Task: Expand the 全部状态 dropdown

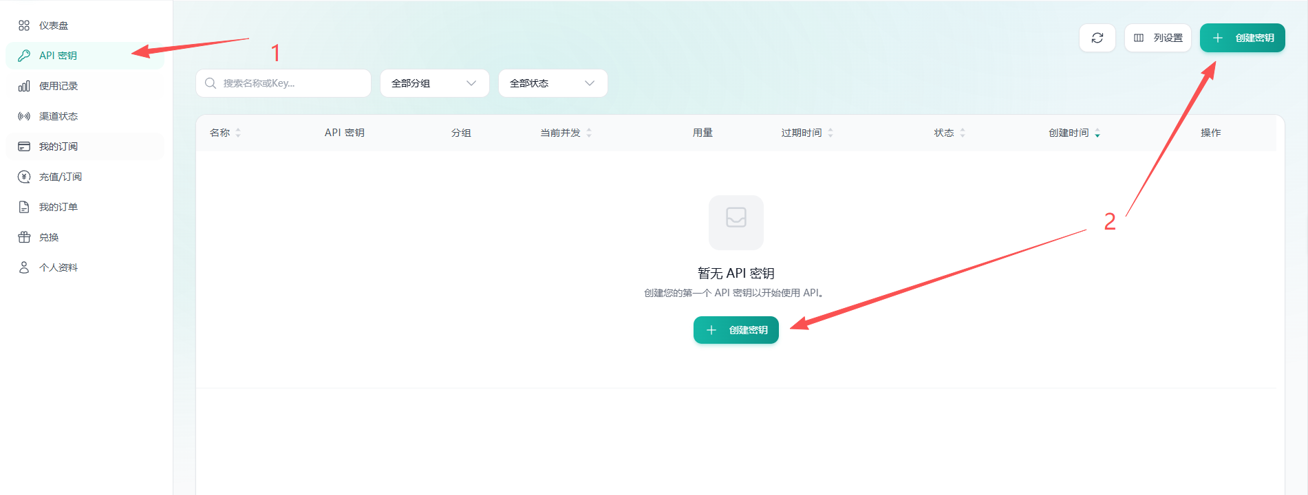Action: [553, 83]
